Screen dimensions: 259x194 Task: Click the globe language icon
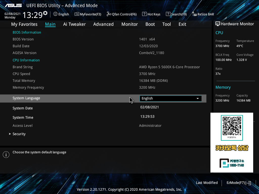click(55, 14)
